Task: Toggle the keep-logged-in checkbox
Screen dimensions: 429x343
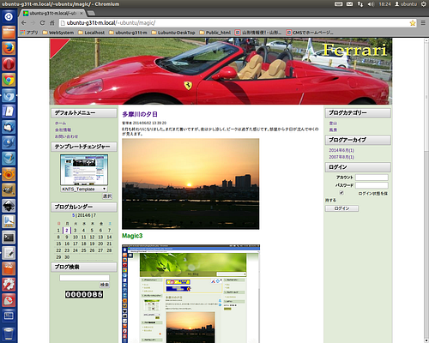Action: (341, 193)
